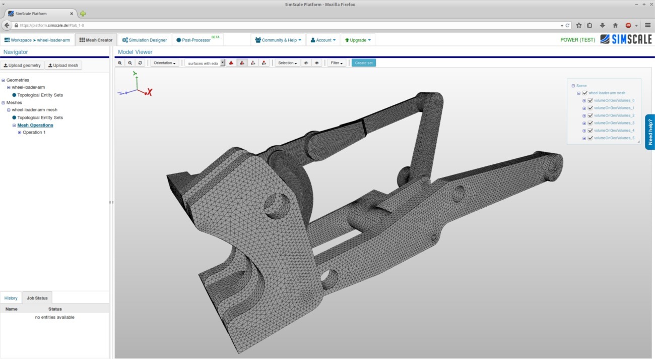Screen dimensions: 655x360
Task: Click the Create set button
Action: (x=364, y=63)
